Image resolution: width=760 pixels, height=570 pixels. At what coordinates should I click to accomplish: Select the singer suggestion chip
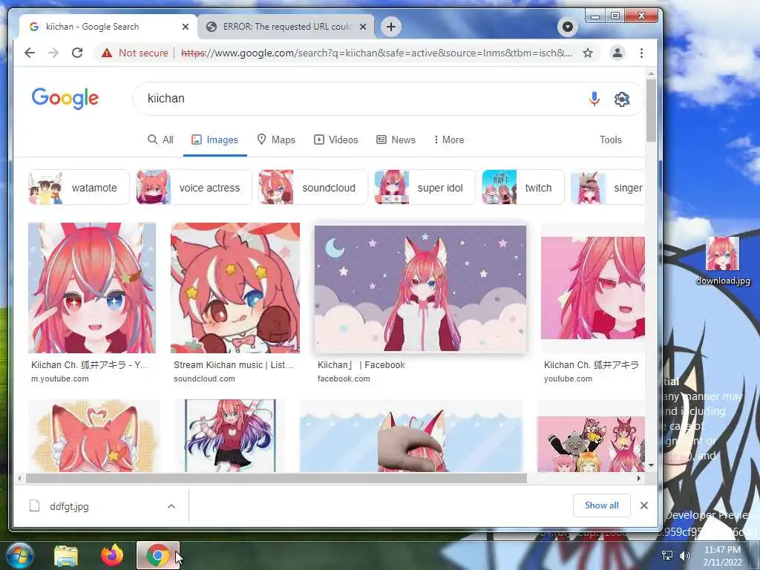pyautogui.click(x=608, y=187)
